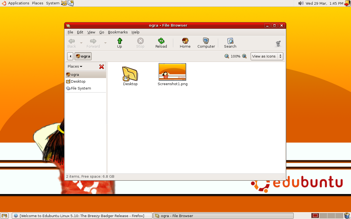Click the Forward toolbar button
Image resolution: width=351 pixels, height=219 pixels.
(93, 43)
